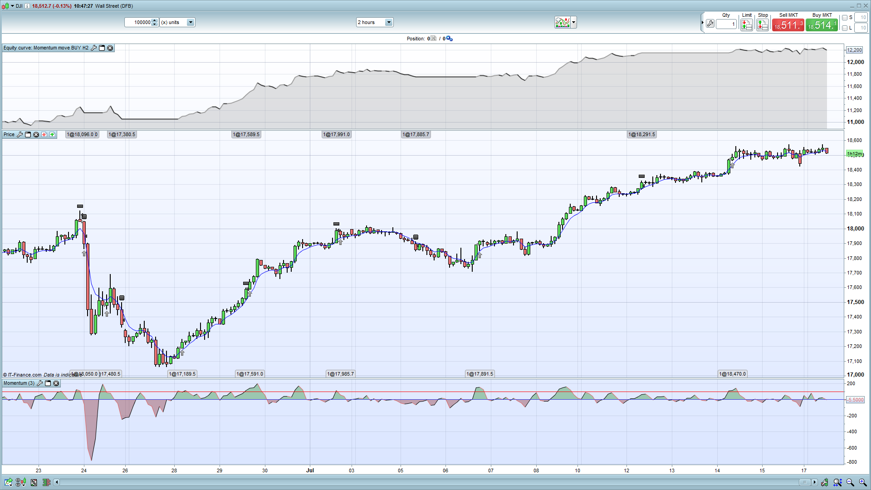Click the Momentum value label -5.5000

pos(856,400)
